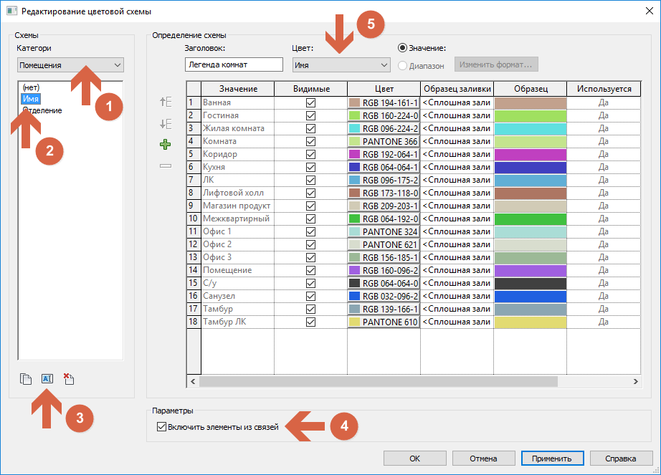
Task: Click the Заголовок field Легенда комнат
Action: (x=234, y=64)
